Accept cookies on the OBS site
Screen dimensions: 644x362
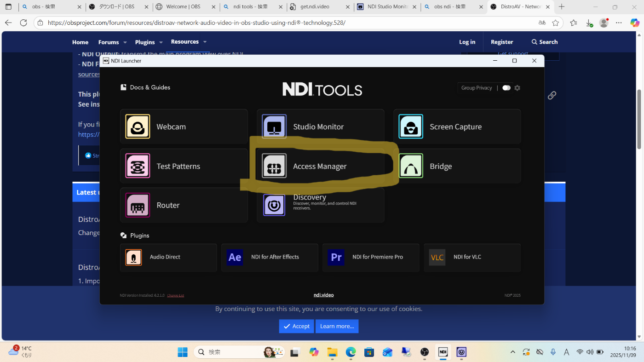pos(296,326)
